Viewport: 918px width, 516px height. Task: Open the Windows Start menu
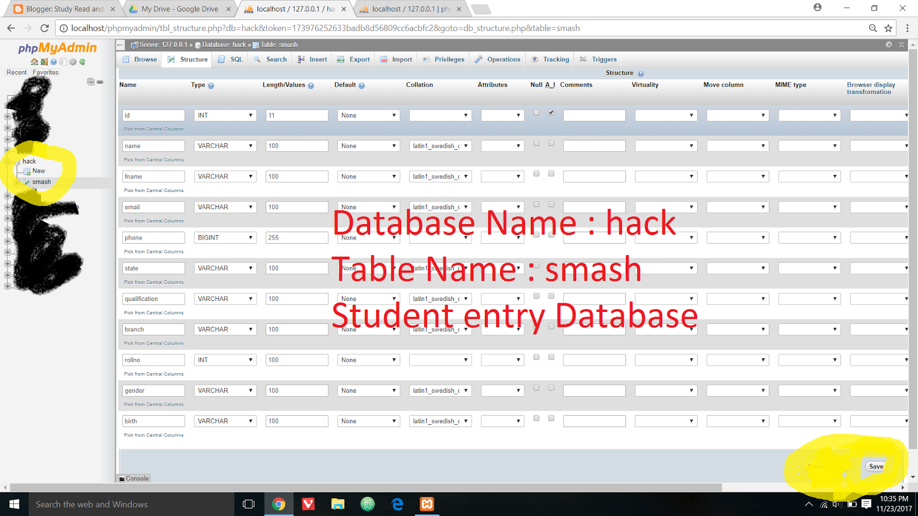point(14,504)
